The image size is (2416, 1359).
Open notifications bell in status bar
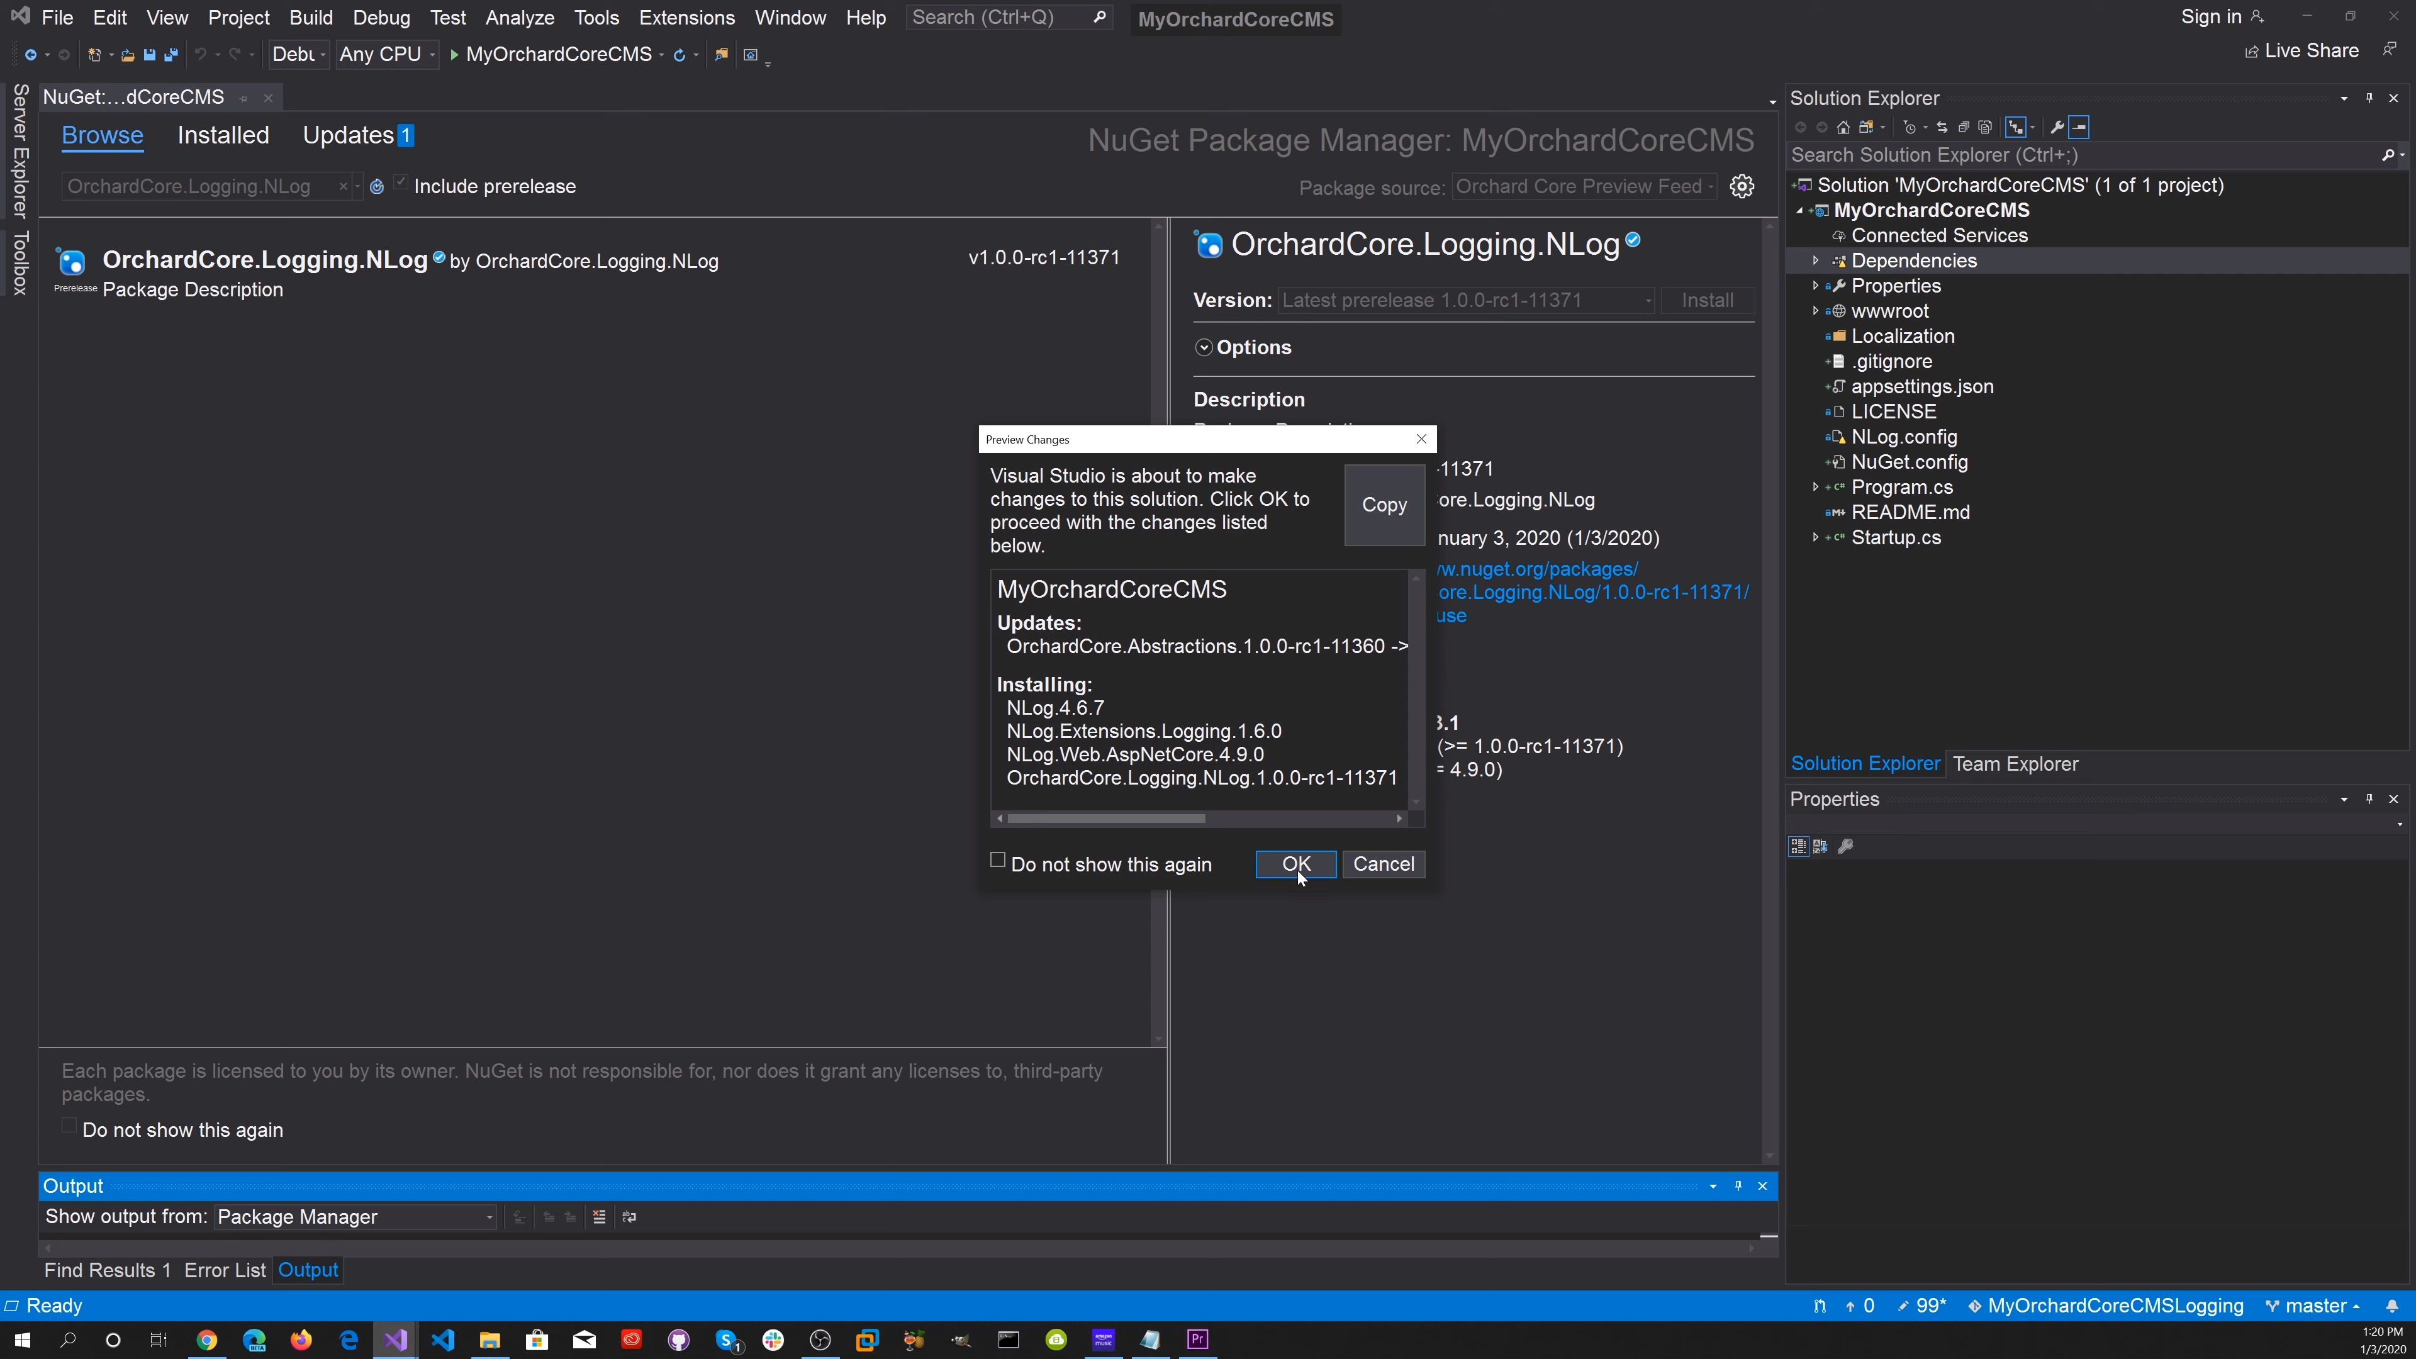[x=2391, y=1307]
